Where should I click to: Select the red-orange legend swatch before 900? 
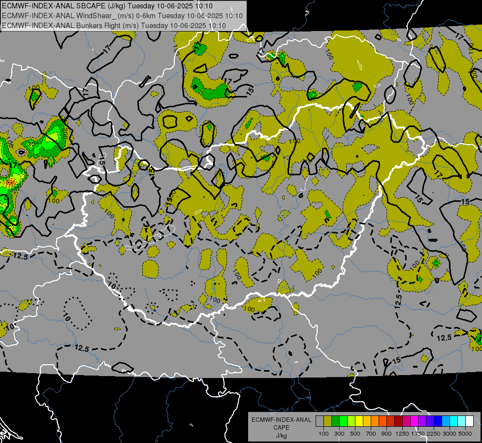(x=383, y=421)
